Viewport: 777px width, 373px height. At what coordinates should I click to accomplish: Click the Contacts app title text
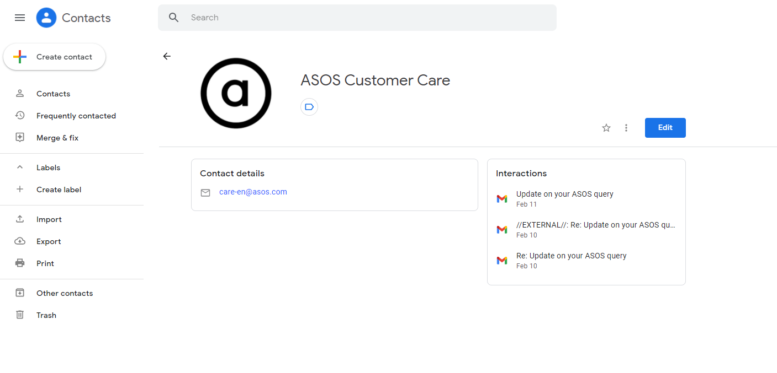pos(86,18)
